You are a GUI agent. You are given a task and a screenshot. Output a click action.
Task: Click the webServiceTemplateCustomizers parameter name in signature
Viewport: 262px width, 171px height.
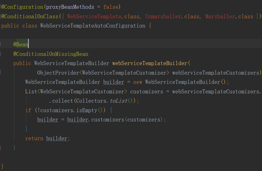[216, 73]
